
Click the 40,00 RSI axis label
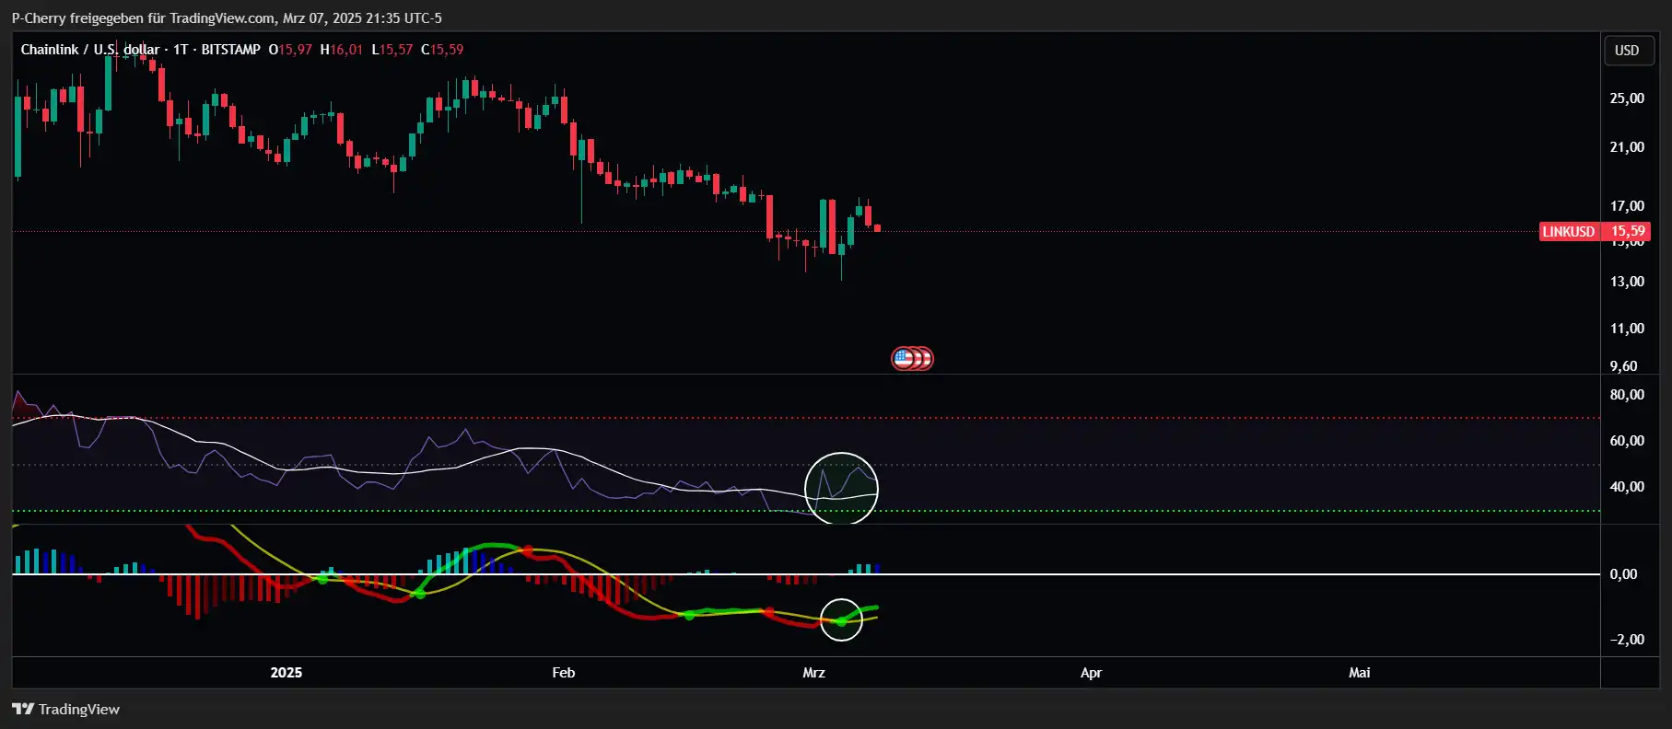[1627, 487]
